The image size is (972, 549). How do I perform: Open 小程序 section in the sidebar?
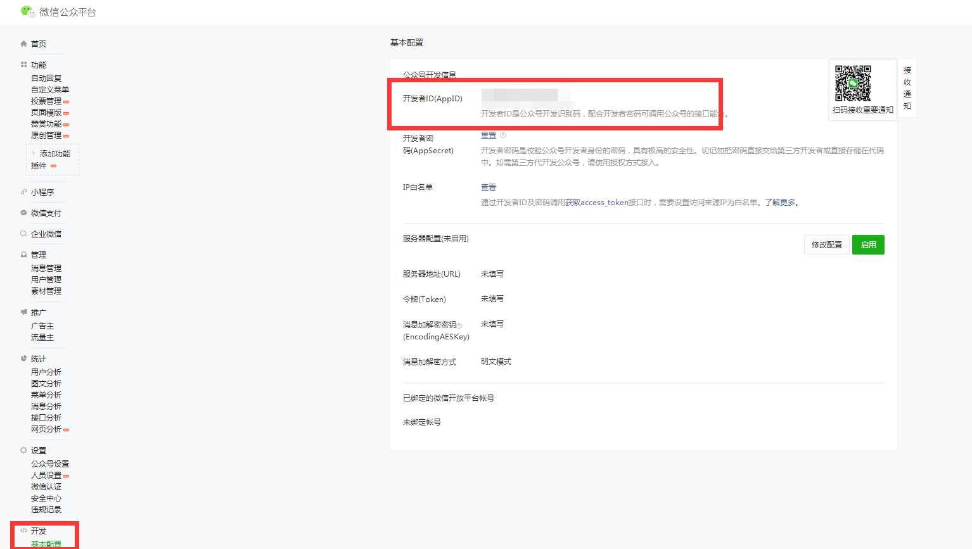[42, 192]
